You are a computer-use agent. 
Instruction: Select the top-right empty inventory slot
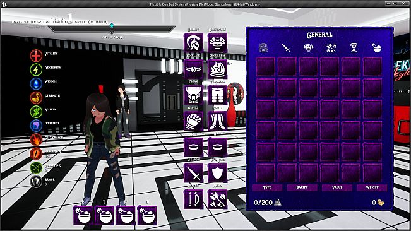pos(372,66)
